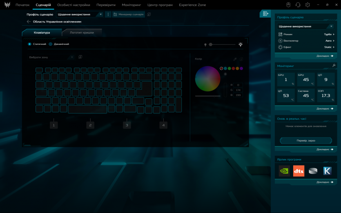Open the NVIDIA app shortcut
341x213 pixels.
(x=284, y=171)
